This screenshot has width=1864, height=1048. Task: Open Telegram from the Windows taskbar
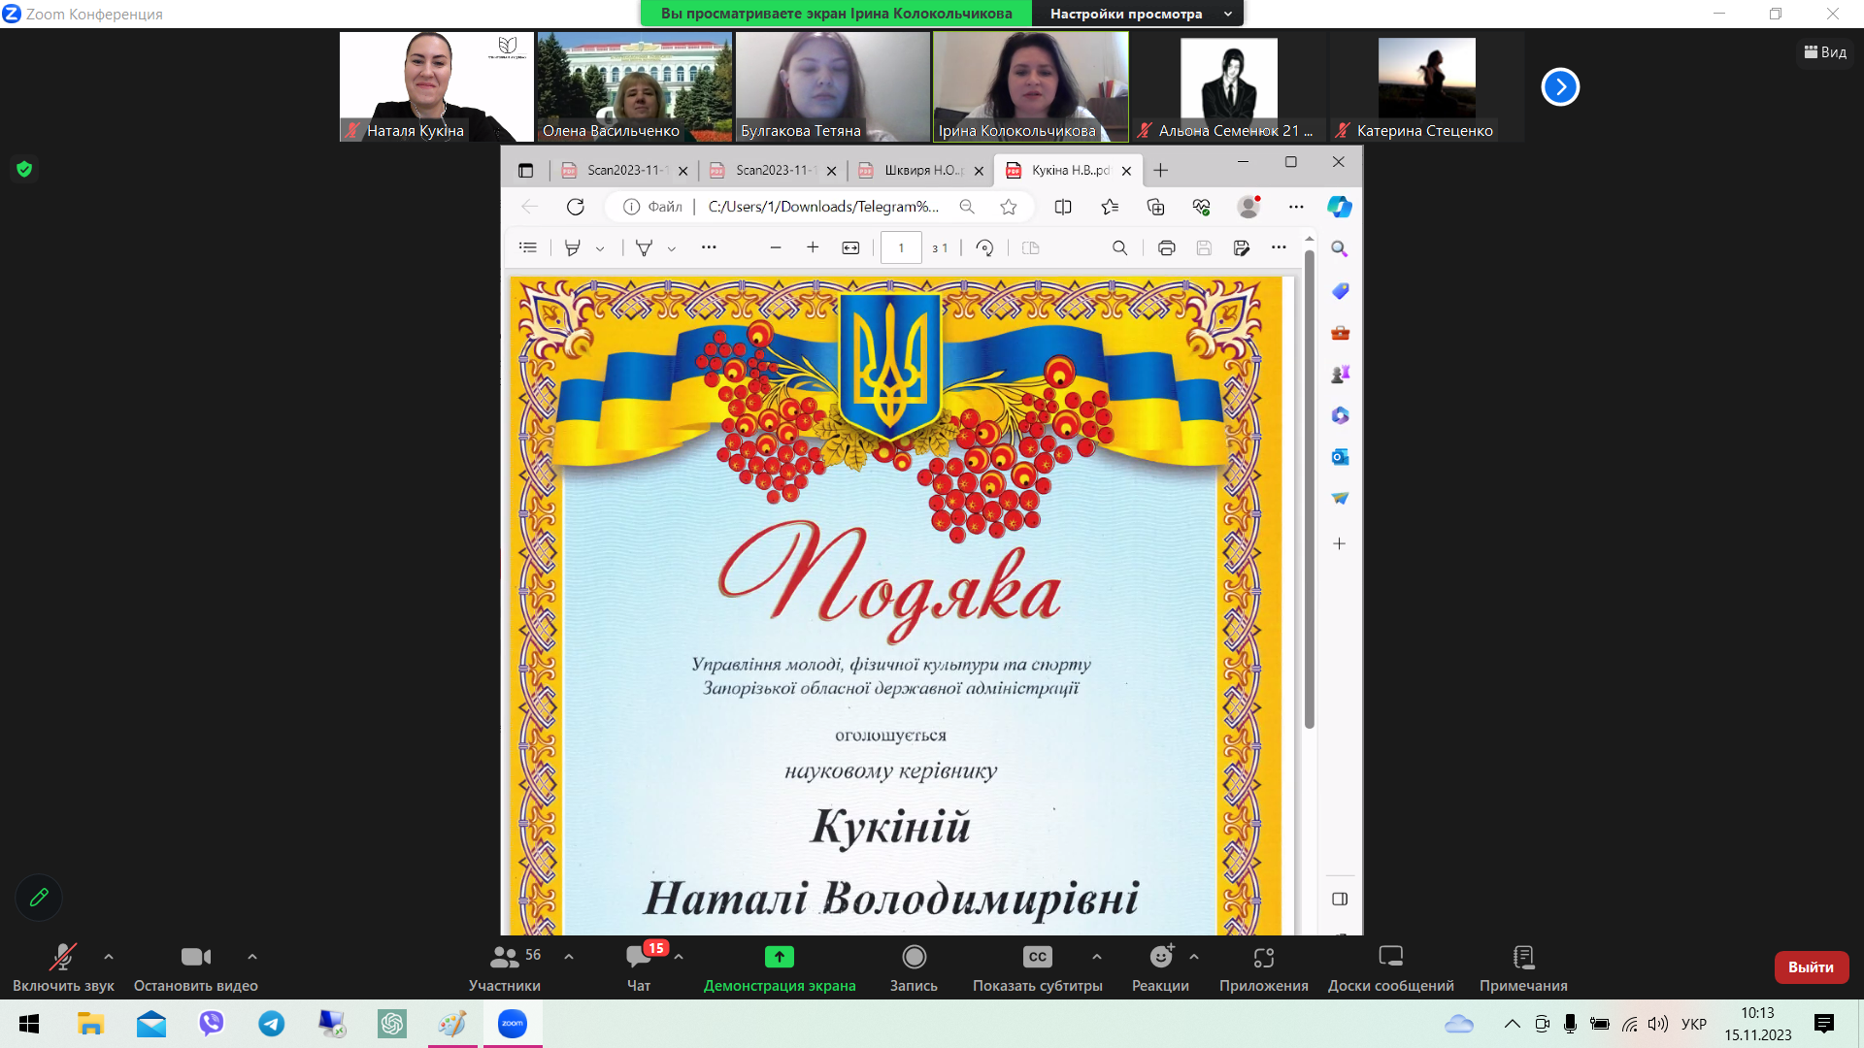pos(272,1024)
